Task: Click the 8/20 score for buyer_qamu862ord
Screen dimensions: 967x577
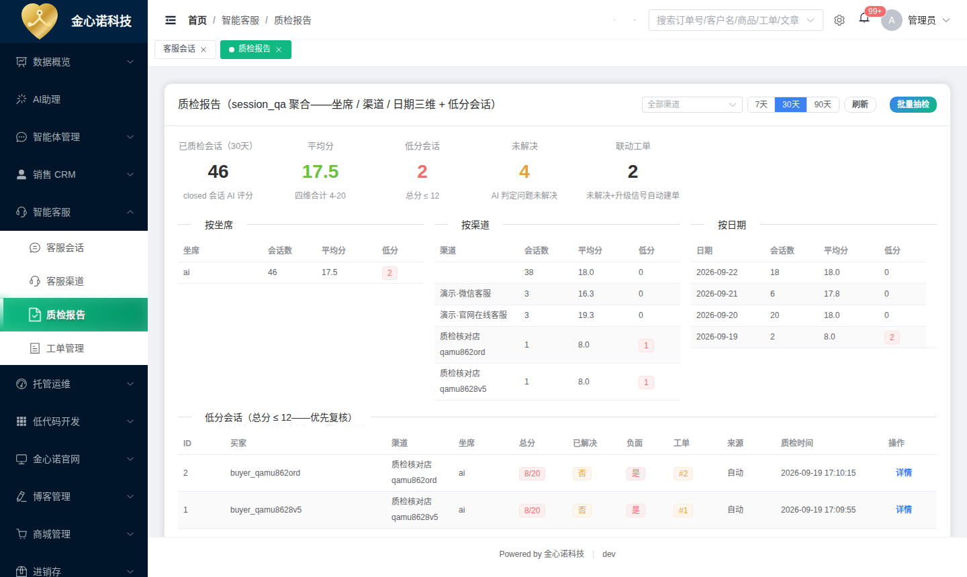Action: coord(532,474)
